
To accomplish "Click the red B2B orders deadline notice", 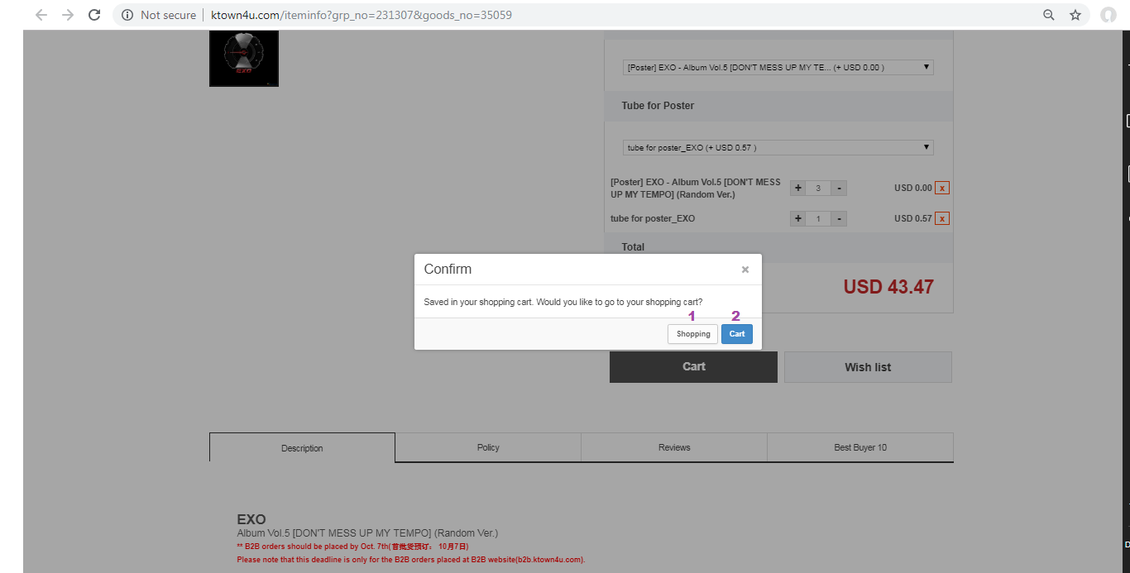I will [x=352, y=547].
